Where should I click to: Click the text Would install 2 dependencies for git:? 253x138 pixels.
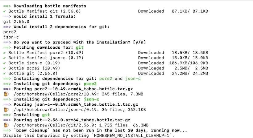coord(61,27)
